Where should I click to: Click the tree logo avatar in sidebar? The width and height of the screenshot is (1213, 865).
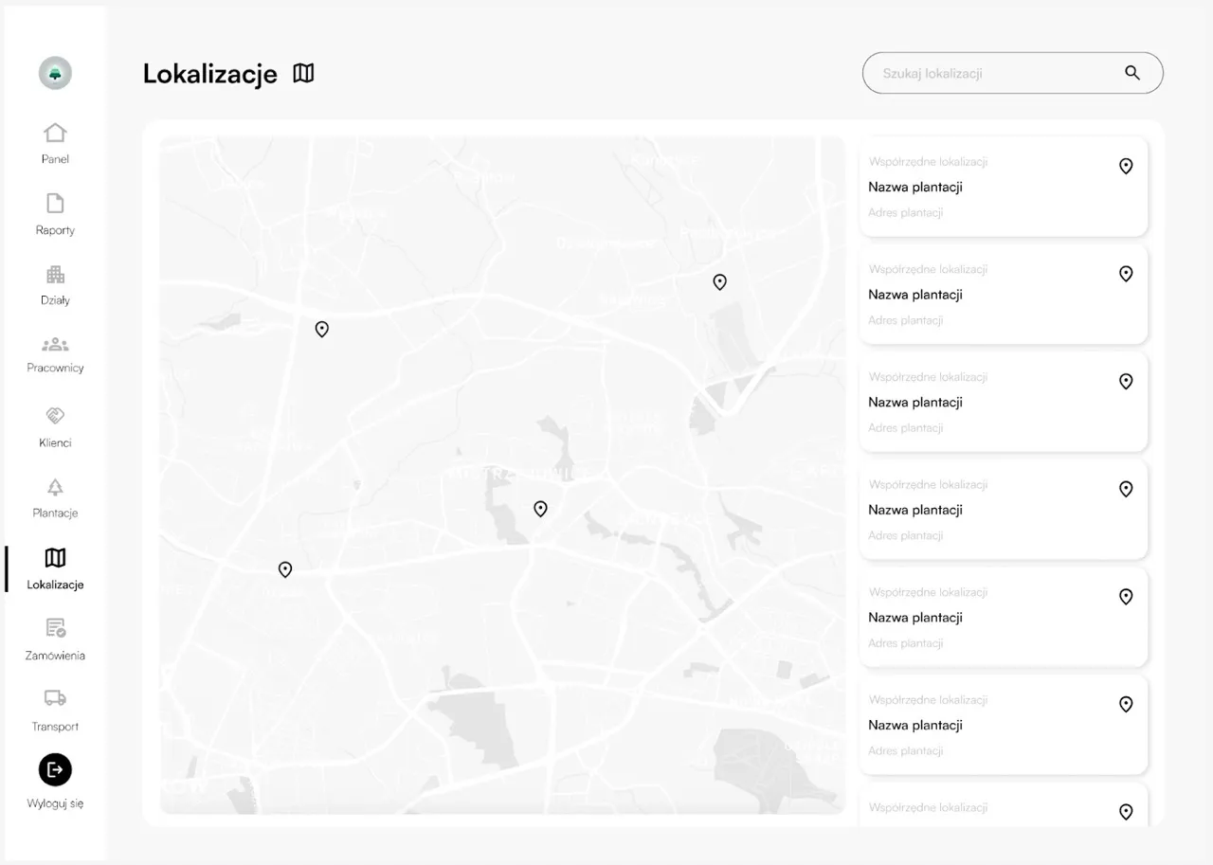coord(55,73)
